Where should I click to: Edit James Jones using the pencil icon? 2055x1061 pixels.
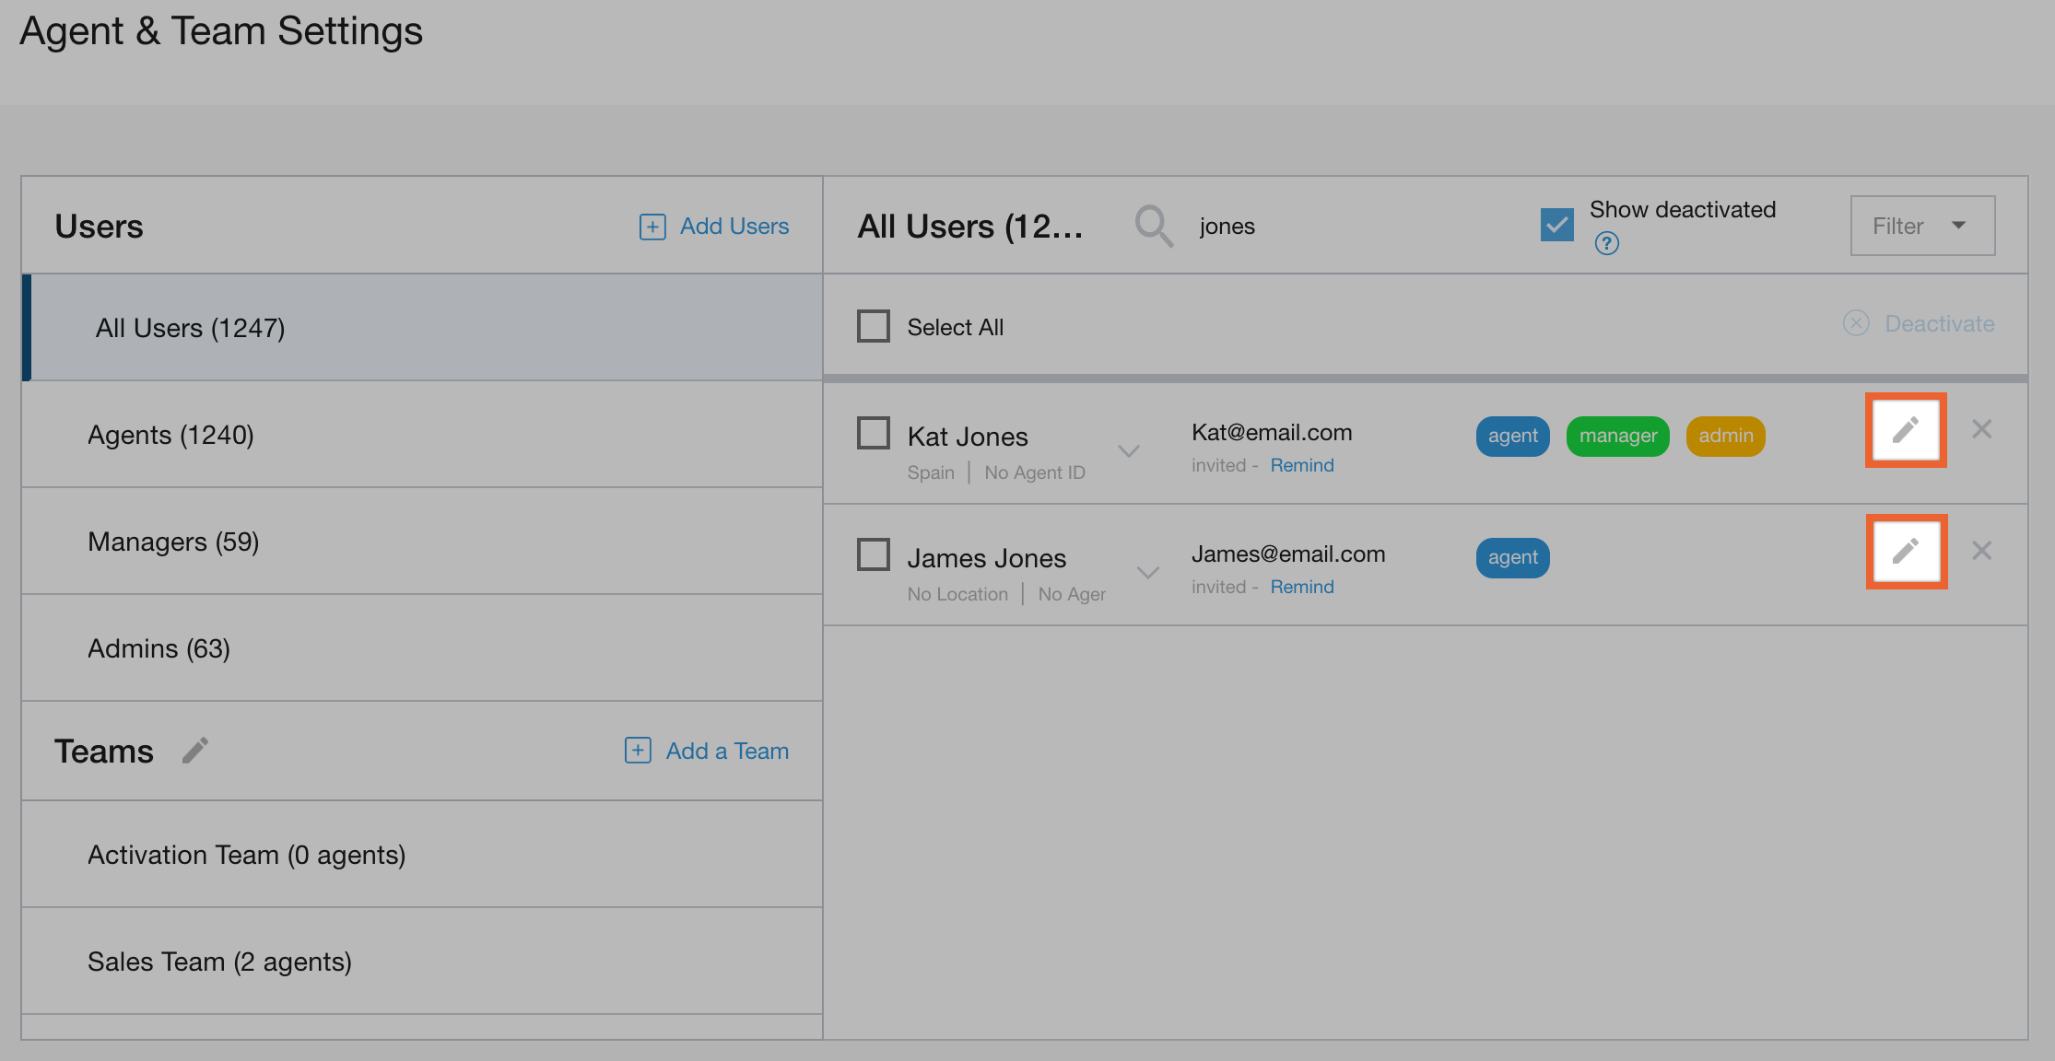pos(1906,551)
